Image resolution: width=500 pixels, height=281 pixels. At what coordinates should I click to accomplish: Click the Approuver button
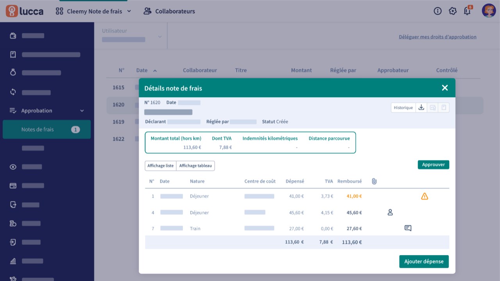point(433,165)
